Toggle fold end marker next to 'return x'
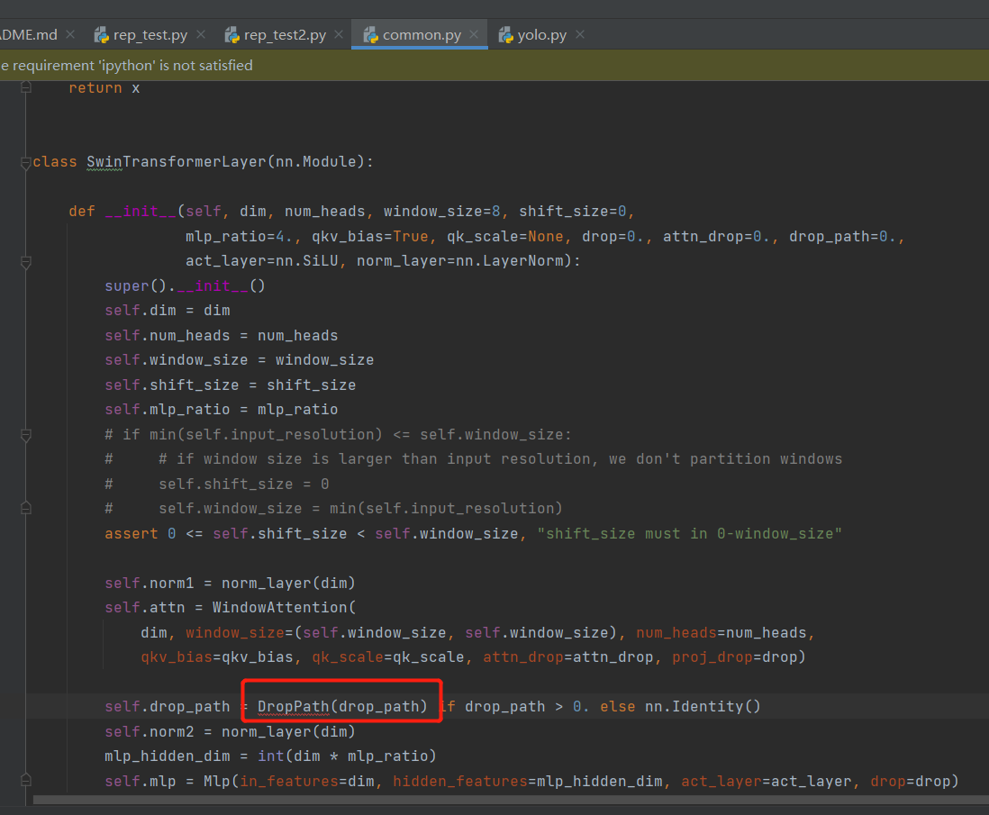 tap(26, 87)
